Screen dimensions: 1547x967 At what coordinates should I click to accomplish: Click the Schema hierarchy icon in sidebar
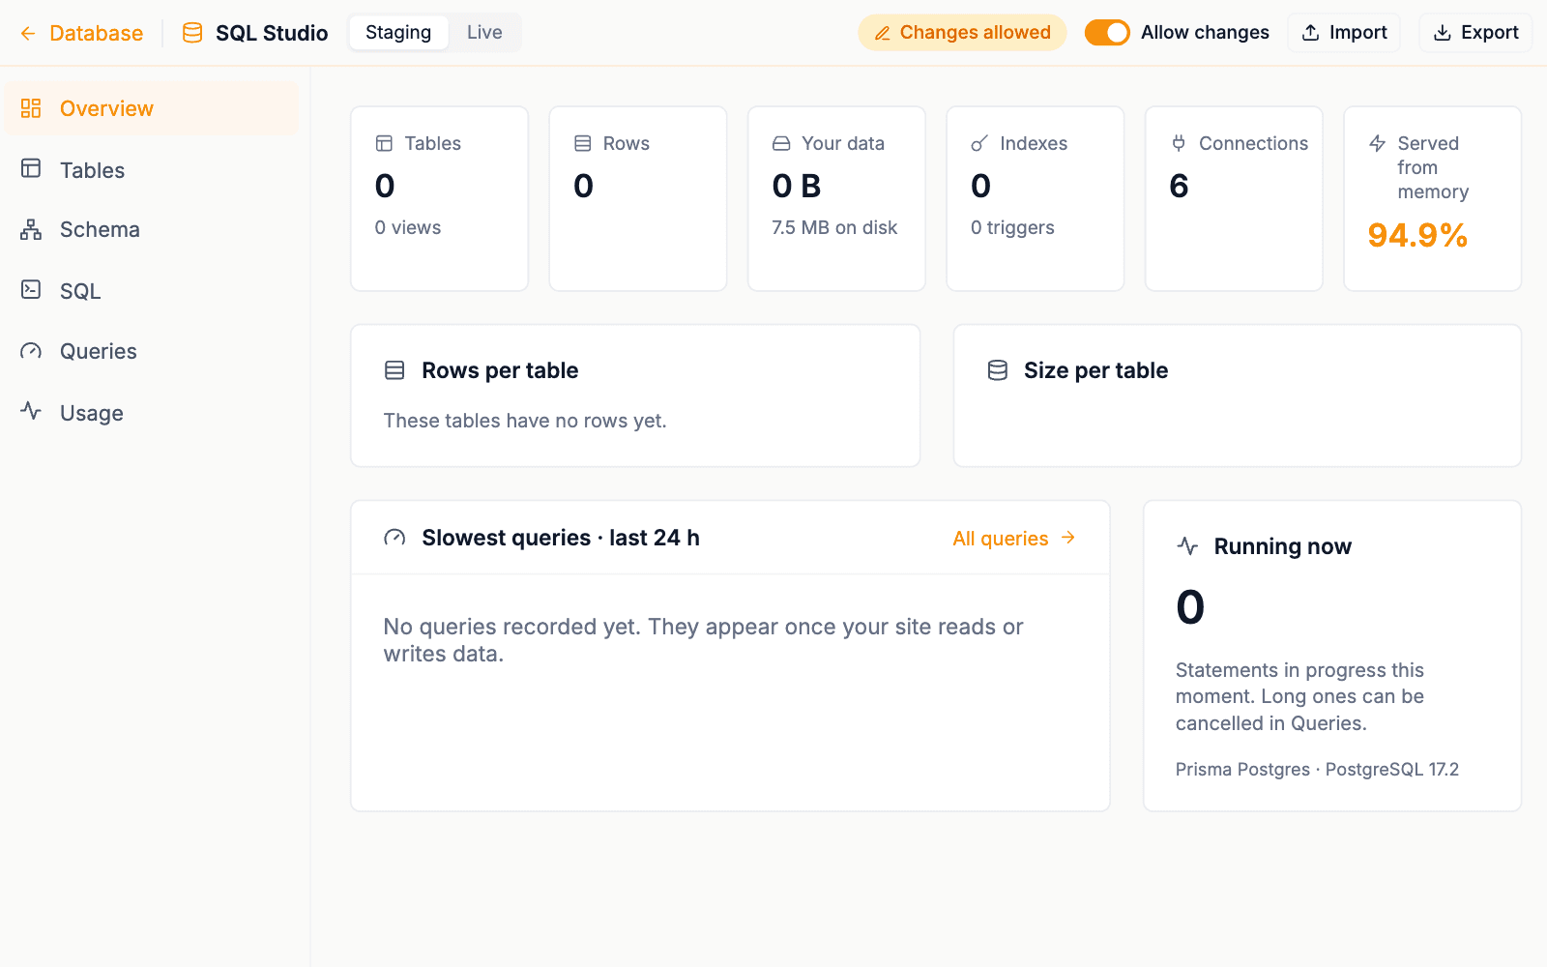[31, 229]
